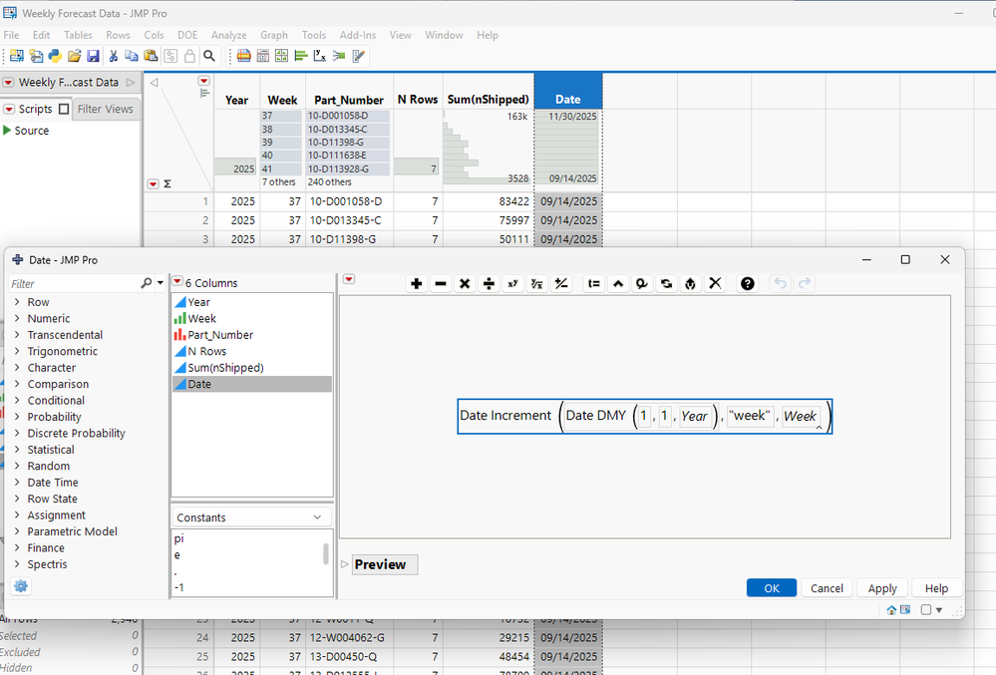Insert a power (x^y) expression
Screen dimensions: 996x675
click(x=512, y=284)
